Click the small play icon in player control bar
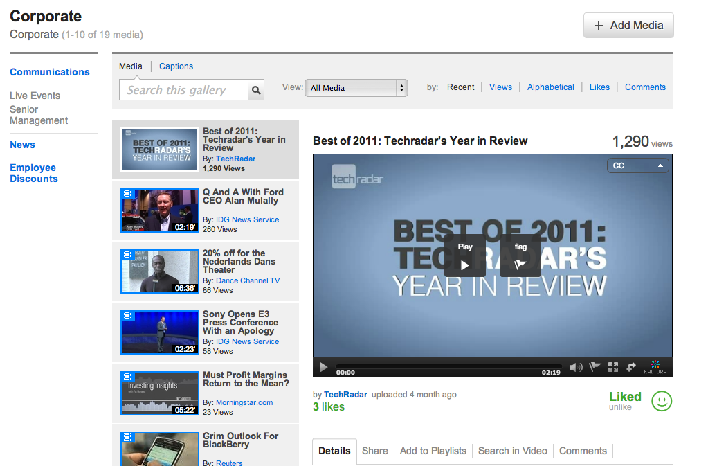This screenshot has height=466, width=717. [323, 367]
